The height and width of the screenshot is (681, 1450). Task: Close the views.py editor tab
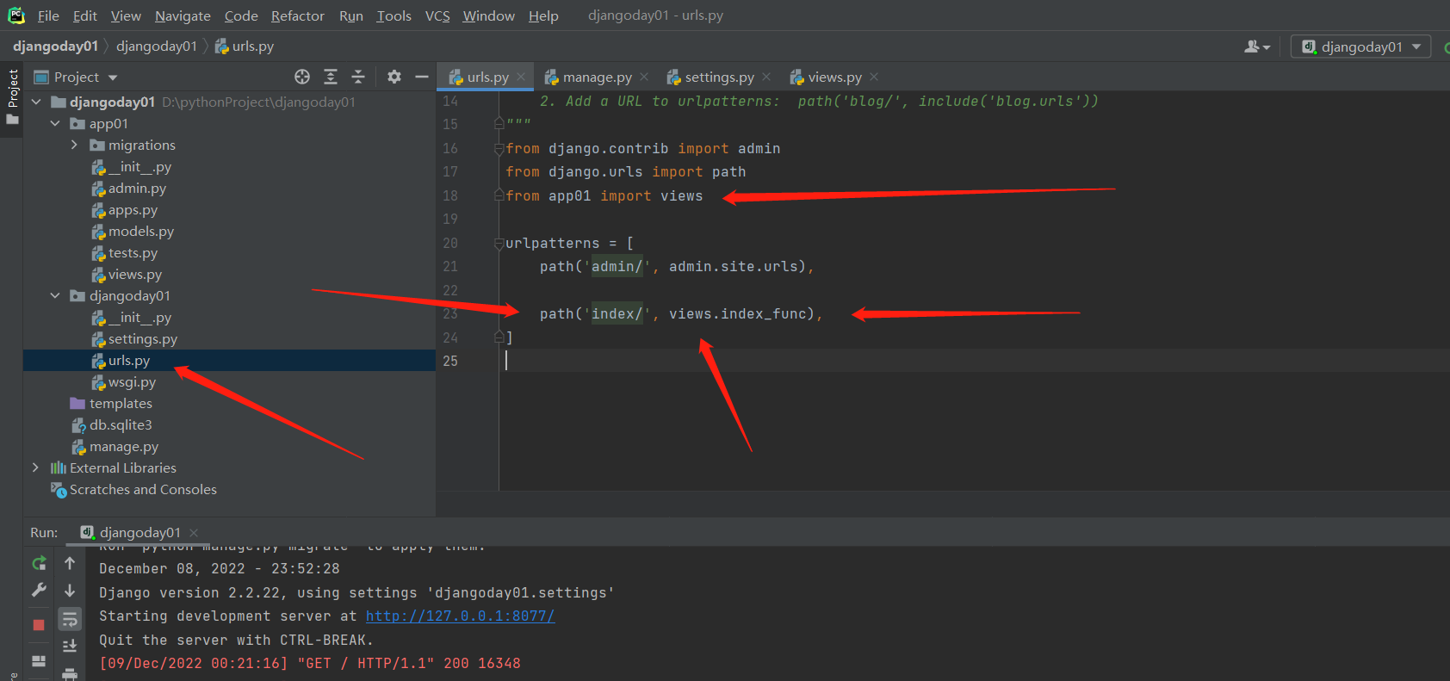[x=874, y=77]
